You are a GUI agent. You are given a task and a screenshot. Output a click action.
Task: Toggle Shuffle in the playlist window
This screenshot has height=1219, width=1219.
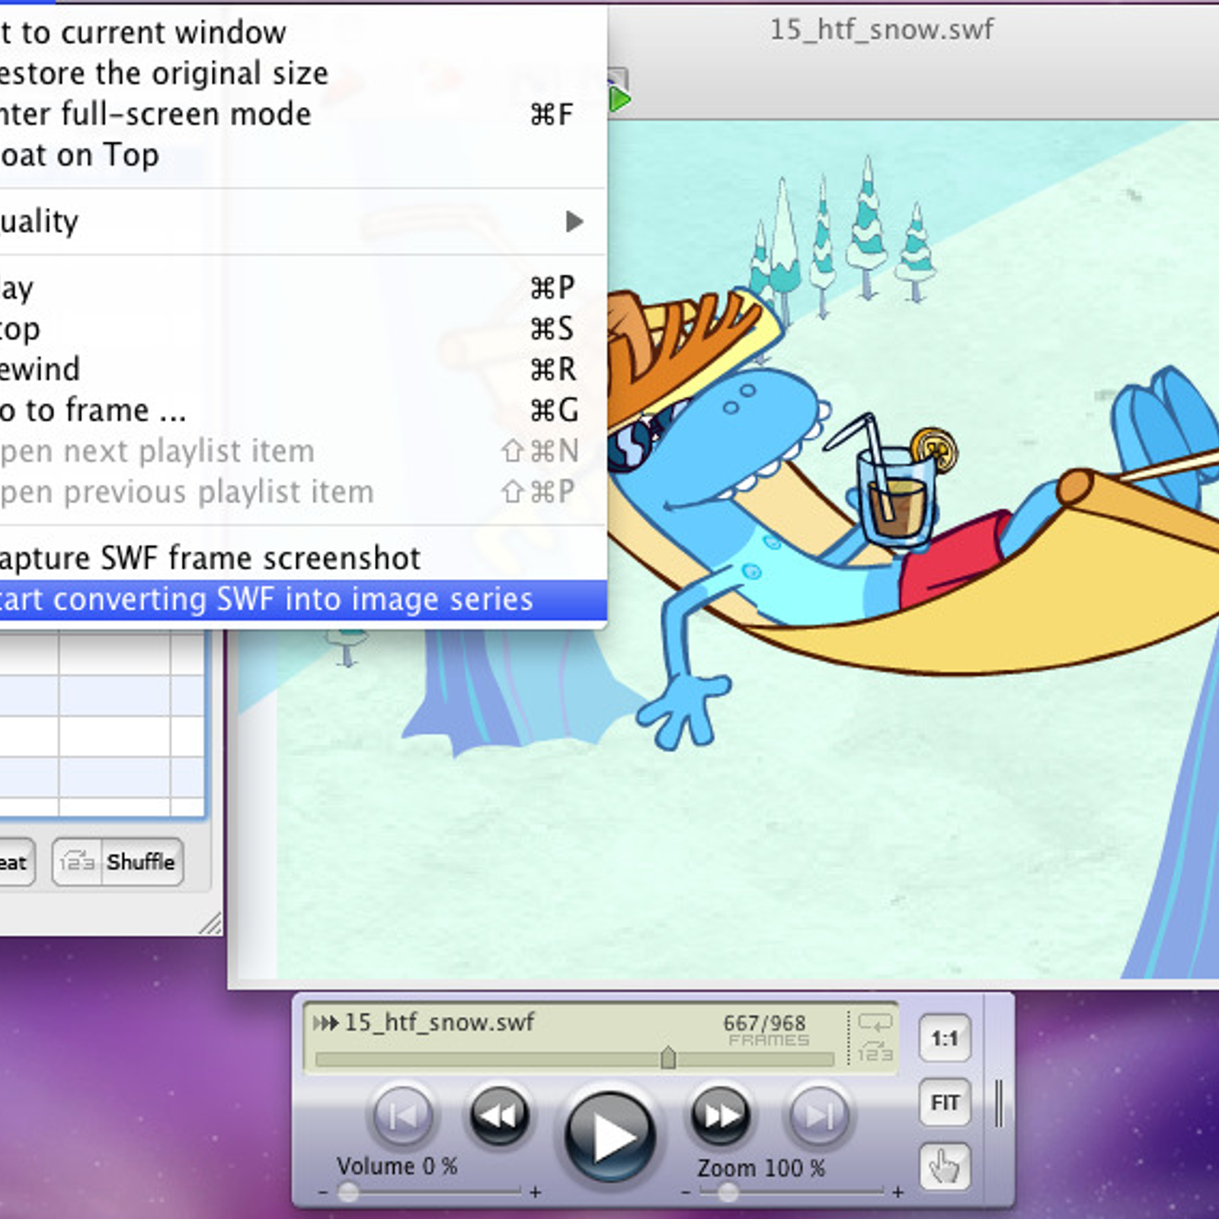tap(118, 862)
